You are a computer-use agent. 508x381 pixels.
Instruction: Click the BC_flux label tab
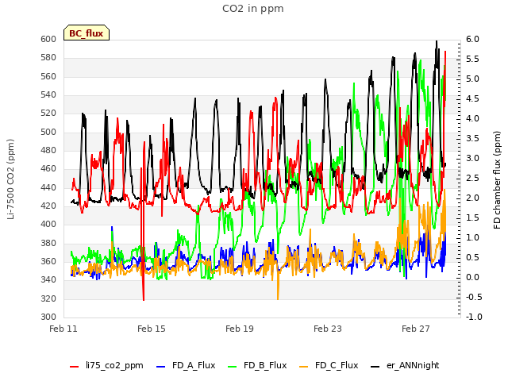(x=87, y=33)
